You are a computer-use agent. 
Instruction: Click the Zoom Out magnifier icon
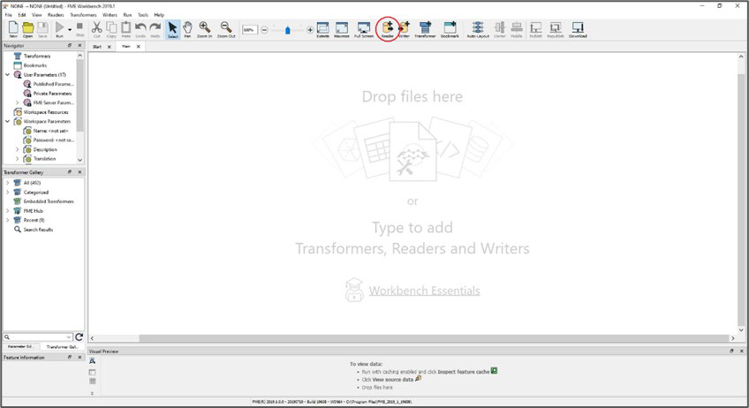[x=226, y=30]
